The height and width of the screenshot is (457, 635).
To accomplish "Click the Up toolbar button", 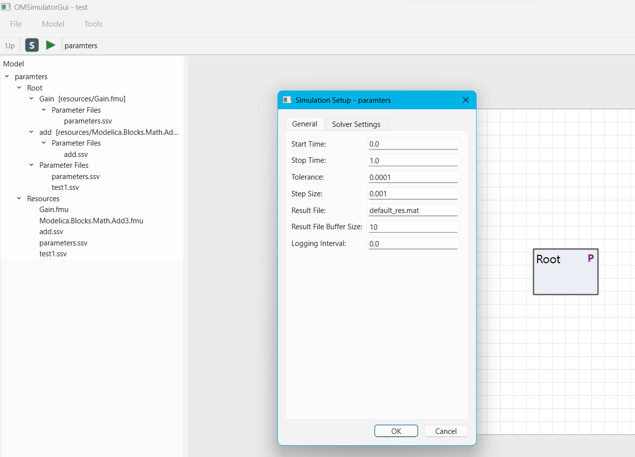I will point(10,45).
